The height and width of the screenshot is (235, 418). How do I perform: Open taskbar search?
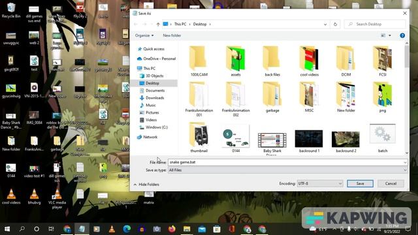(22, 229)
